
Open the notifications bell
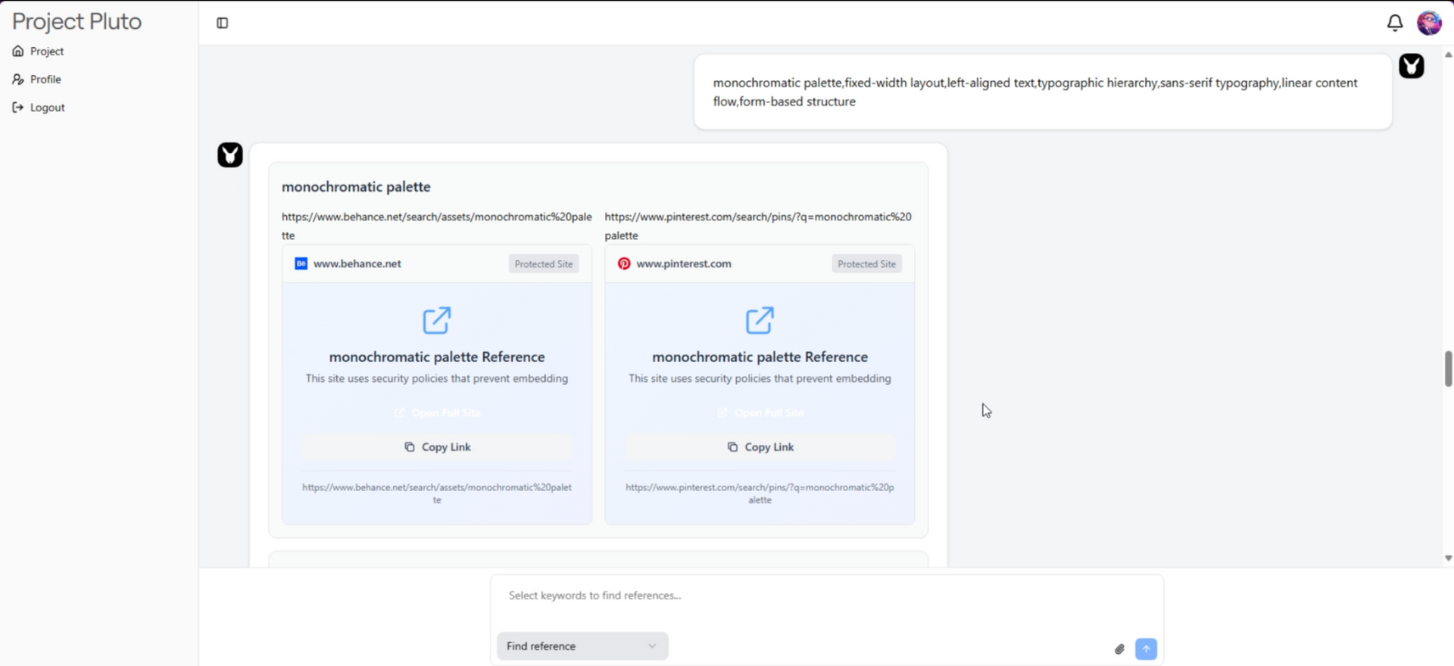pyautogui.click(x=1394, y=23)
